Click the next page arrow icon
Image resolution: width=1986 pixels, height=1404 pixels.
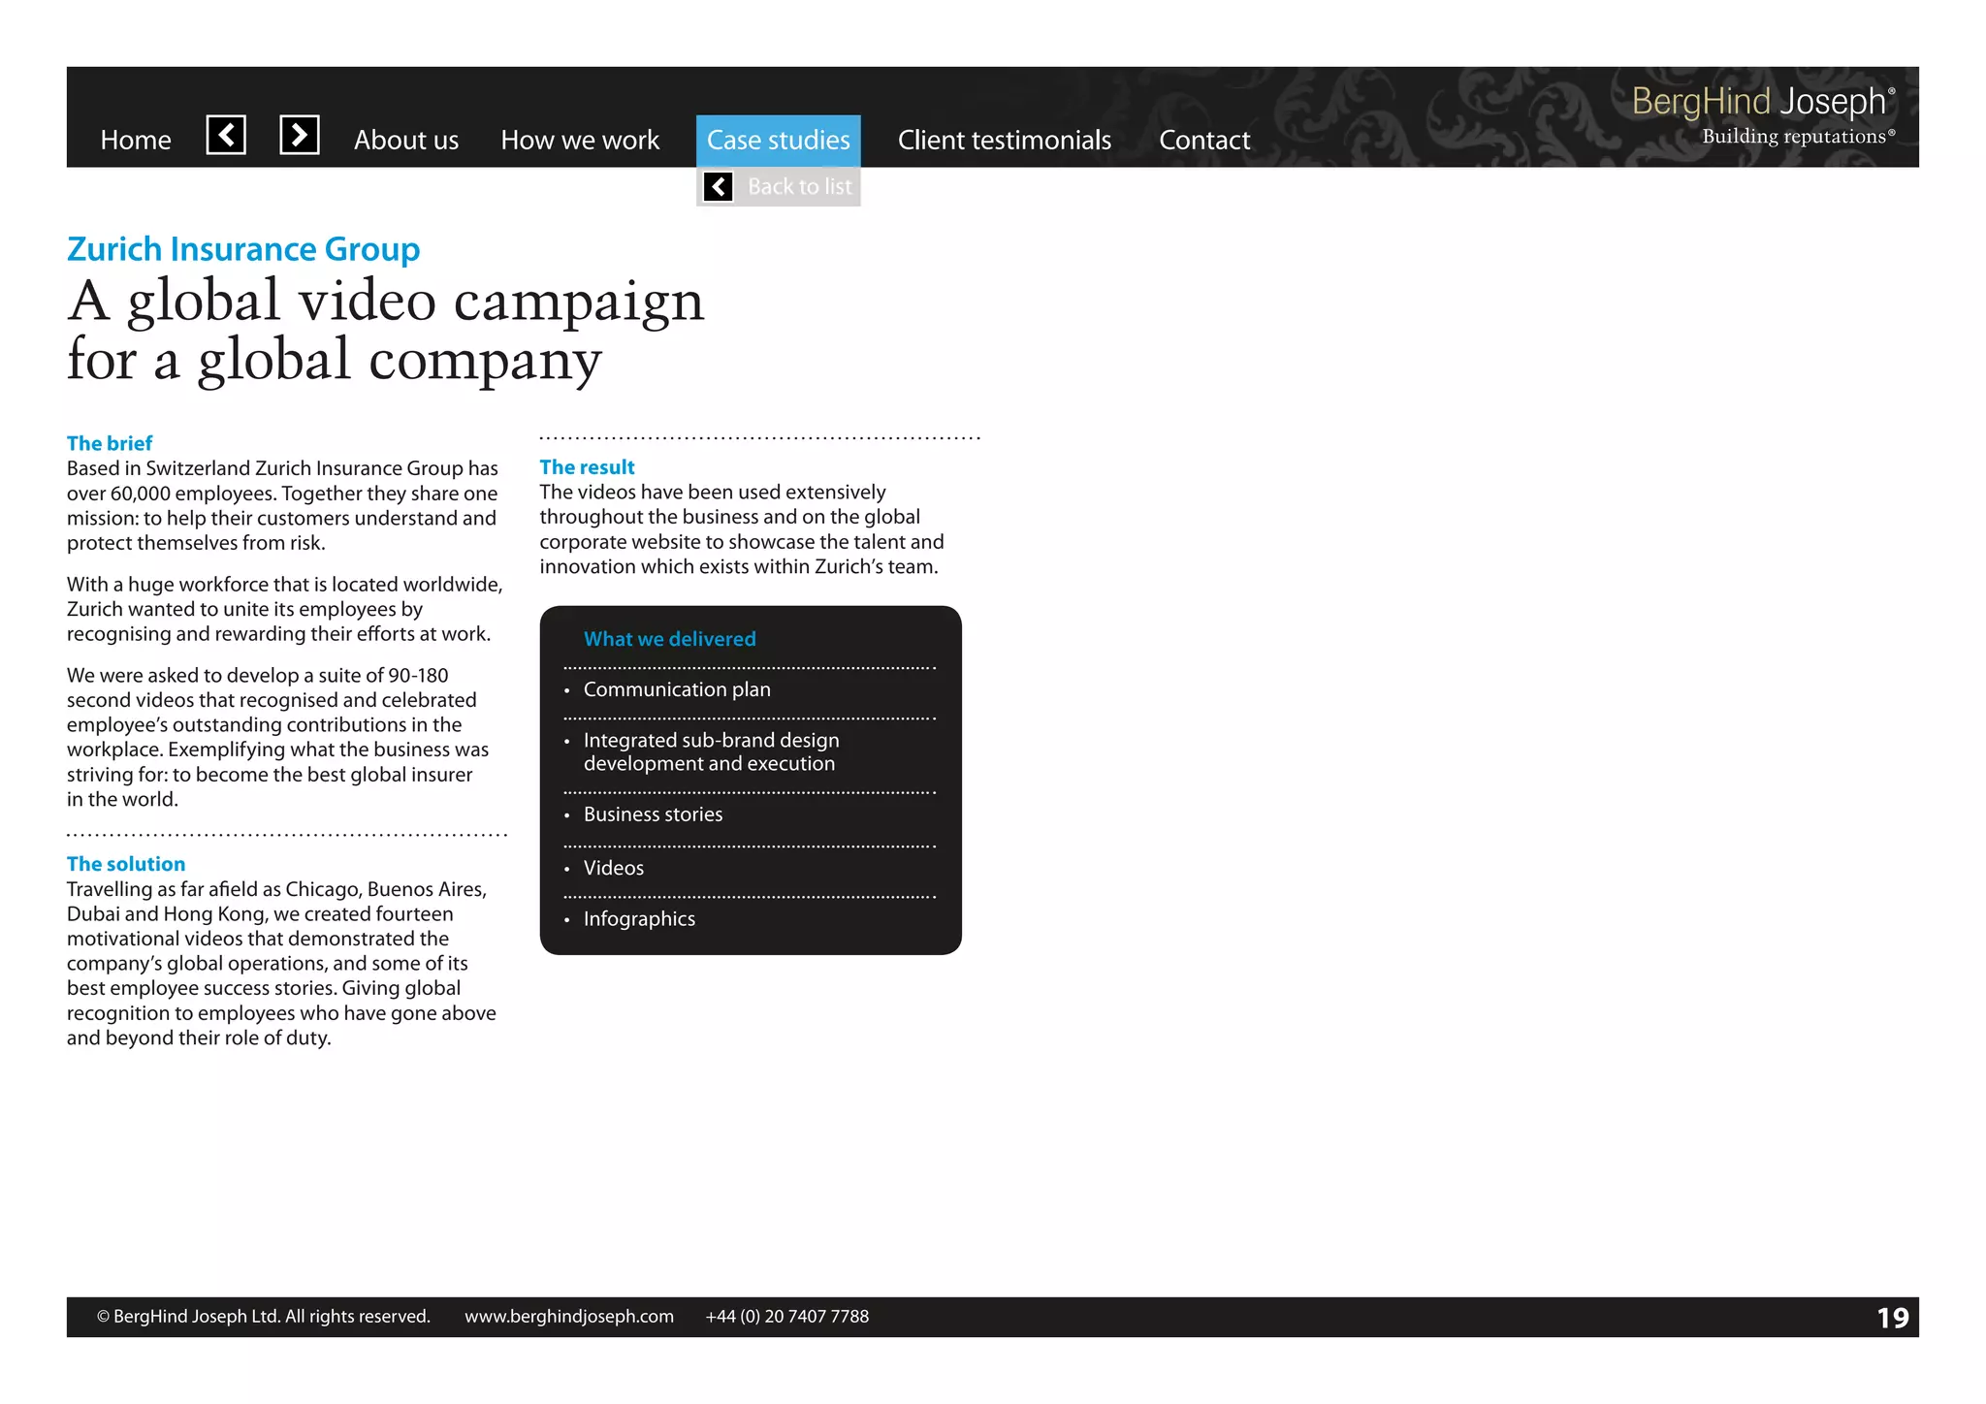[300, 135]
